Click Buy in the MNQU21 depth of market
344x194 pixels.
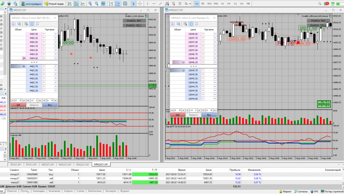pyautogui.click(x=209, y=115)
